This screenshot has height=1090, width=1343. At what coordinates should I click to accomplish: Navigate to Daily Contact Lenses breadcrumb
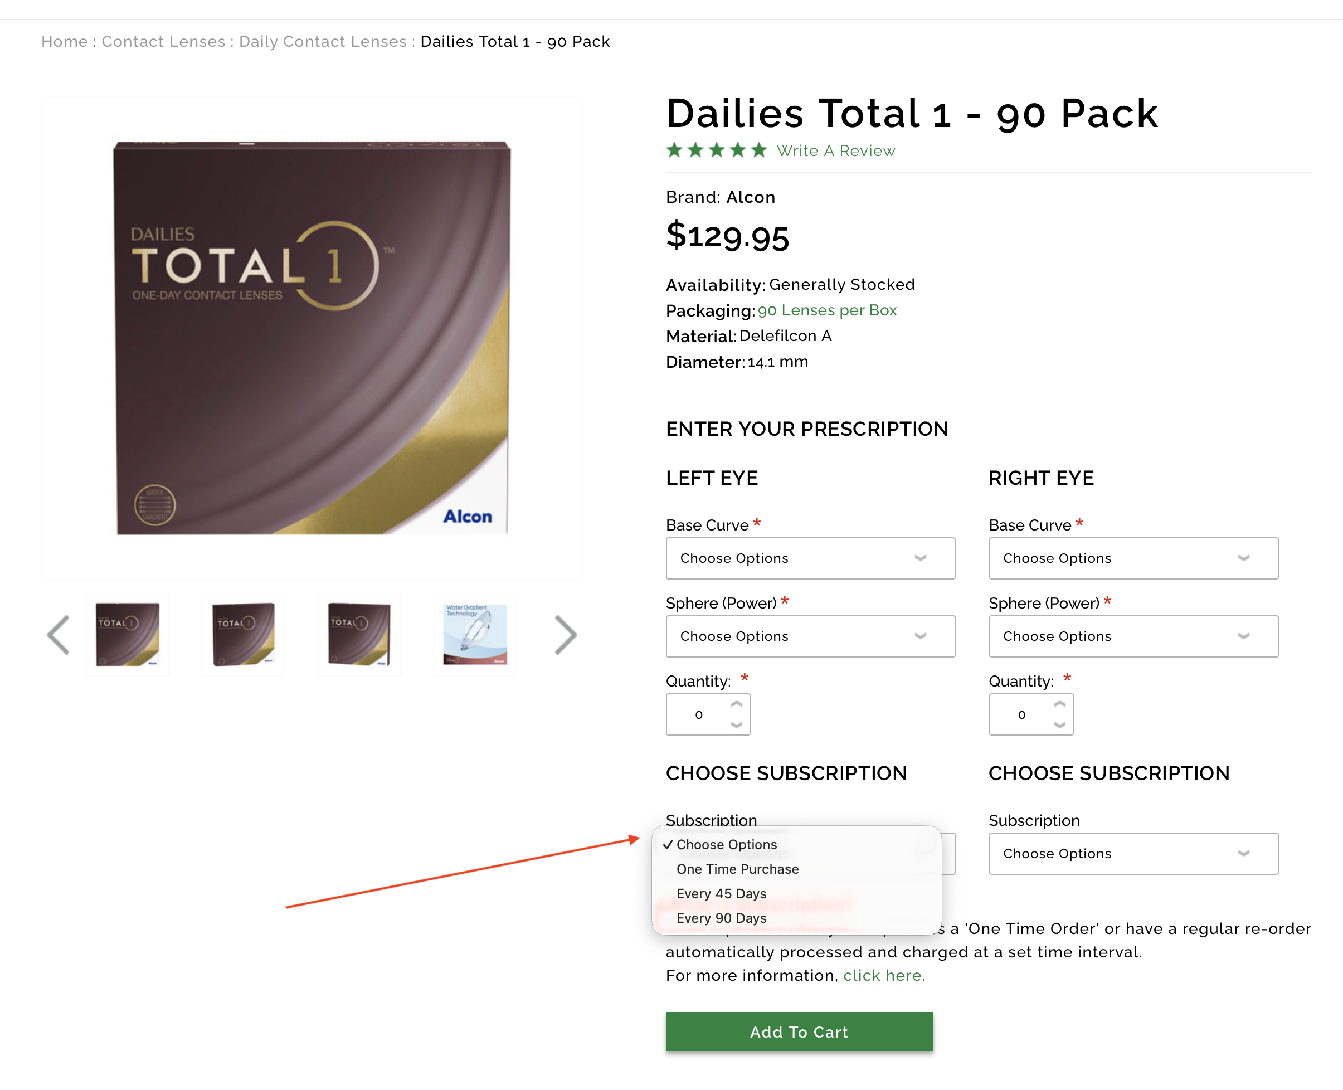pyautogui.click(x=323, y=41)
